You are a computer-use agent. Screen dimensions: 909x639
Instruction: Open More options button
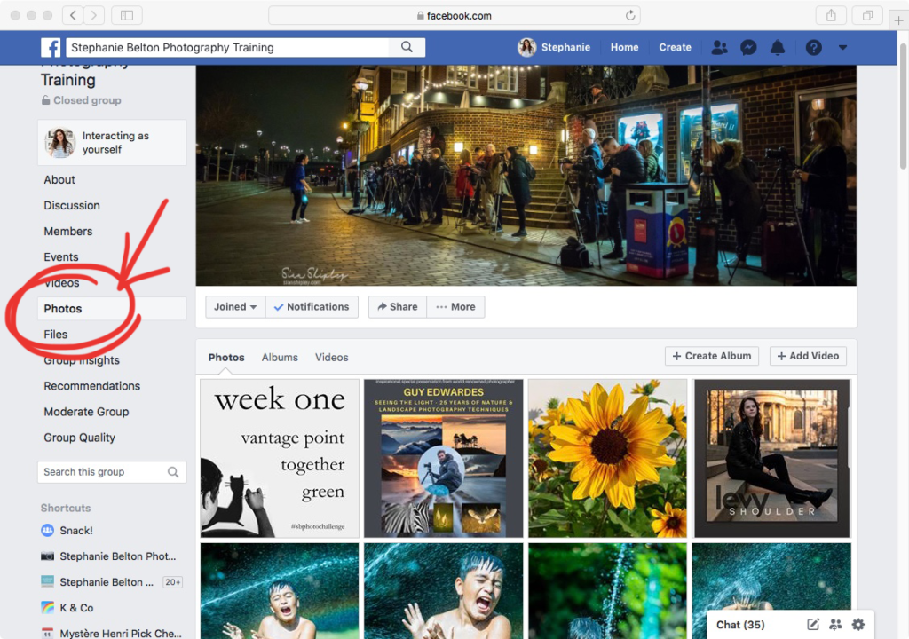pyautogui.click(x=455, y=307)
